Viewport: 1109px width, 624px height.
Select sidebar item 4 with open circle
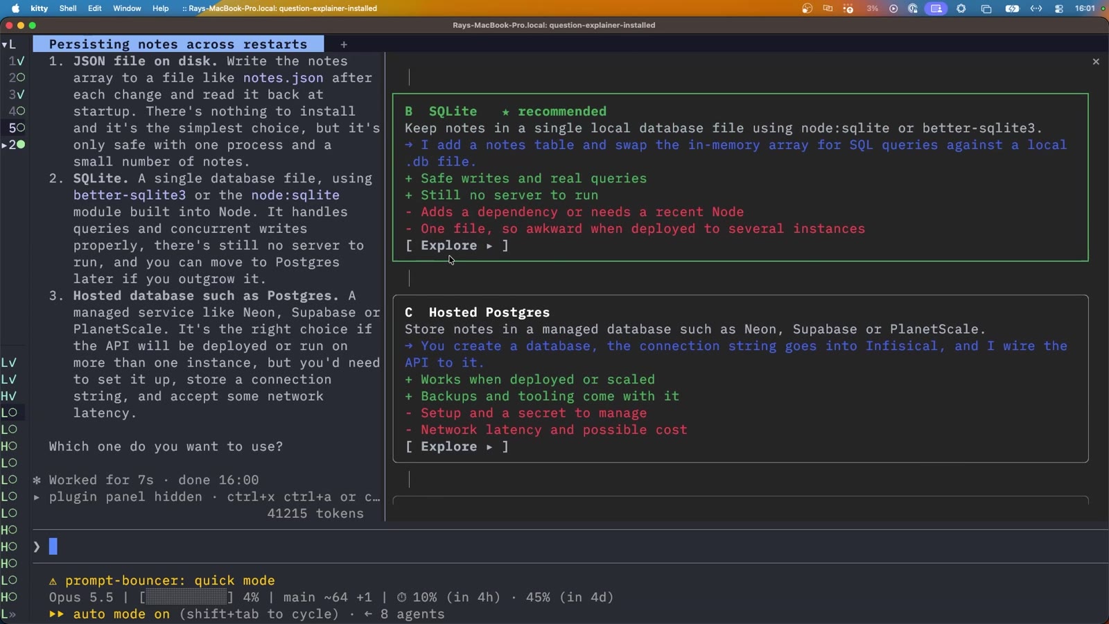(17, 111)
